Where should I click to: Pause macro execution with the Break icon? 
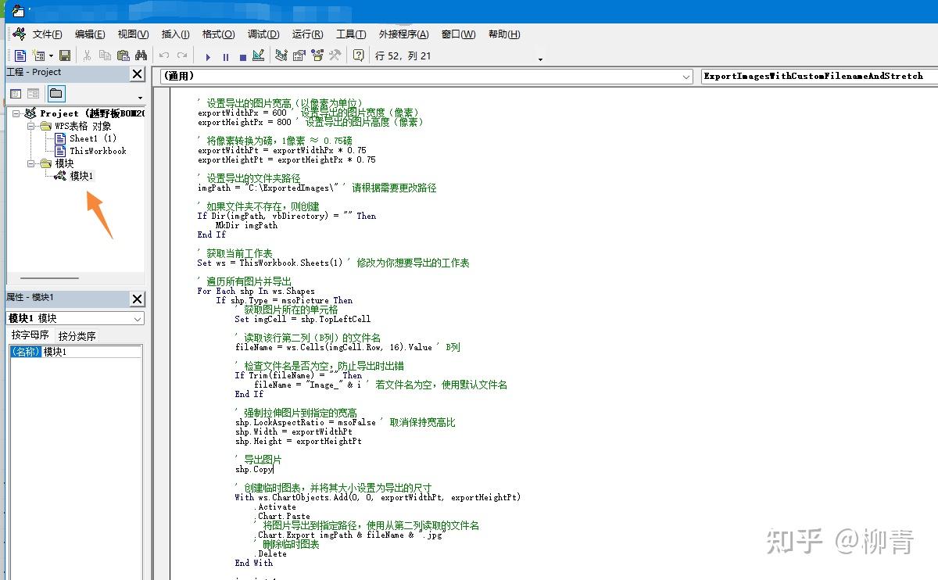coord(226,55)
